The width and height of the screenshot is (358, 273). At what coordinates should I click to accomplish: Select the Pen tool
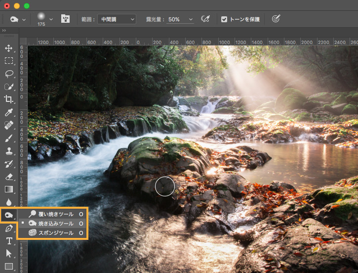9,228
